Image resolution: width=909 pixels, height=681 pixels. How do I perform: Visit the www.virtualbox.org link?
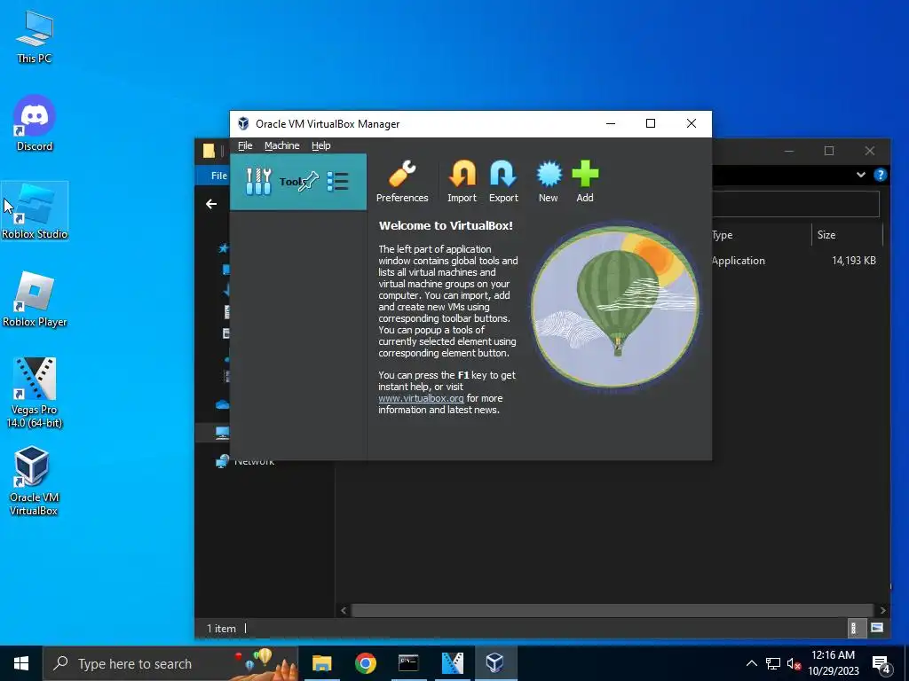pyautogui.click(x=421, y=398)
